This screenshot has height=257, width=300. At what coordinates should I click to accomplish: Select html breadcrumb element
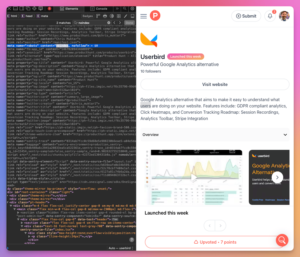click(12, 16)
